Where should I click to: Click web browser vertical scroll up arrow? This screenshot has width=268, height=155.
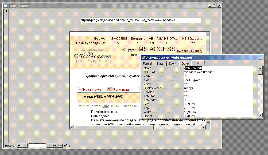coord(208,34)
